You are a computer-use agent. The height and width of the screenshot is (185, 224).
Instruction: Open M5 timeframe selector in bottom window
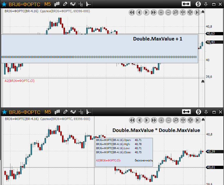tap(48, 112)
